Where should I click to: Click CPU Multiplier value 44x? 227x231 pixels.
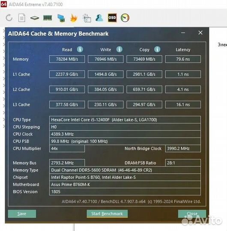tap(67, 148)
